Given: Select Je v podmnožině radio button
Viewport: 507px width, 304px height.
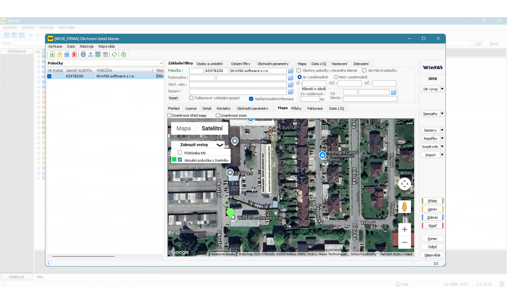Looking at the screenshot, I should click(299, 77).
